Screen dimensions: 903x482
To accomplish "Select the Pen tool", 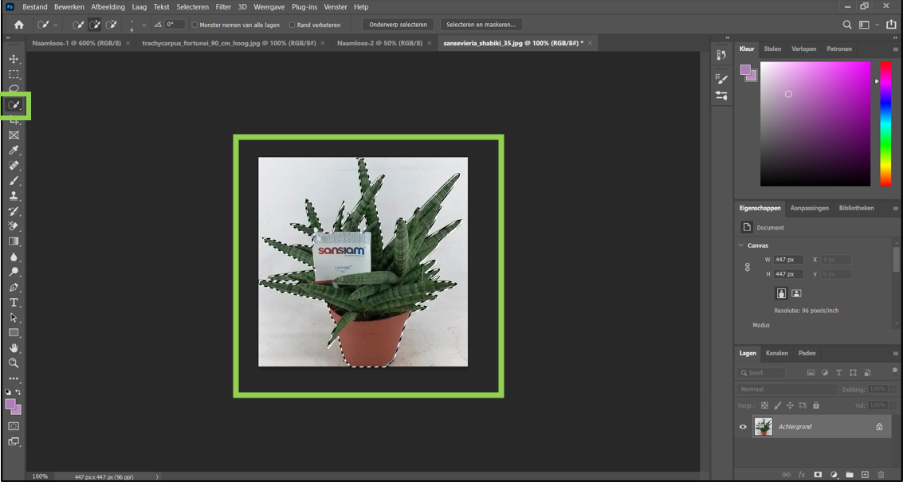I will (14, 288).
